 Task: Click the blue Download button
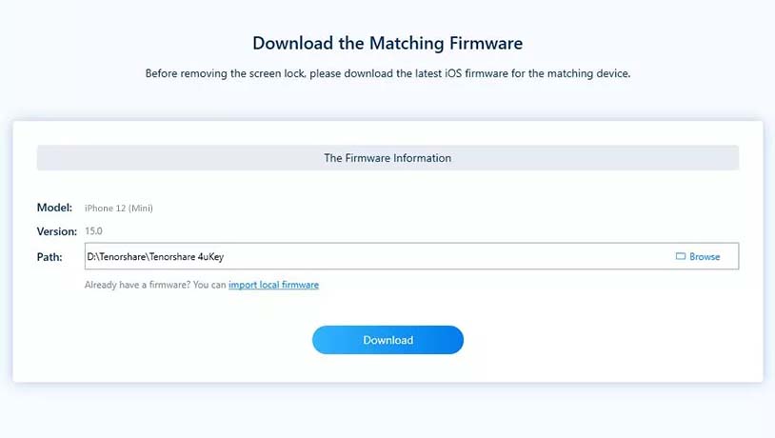click(387, 340)
